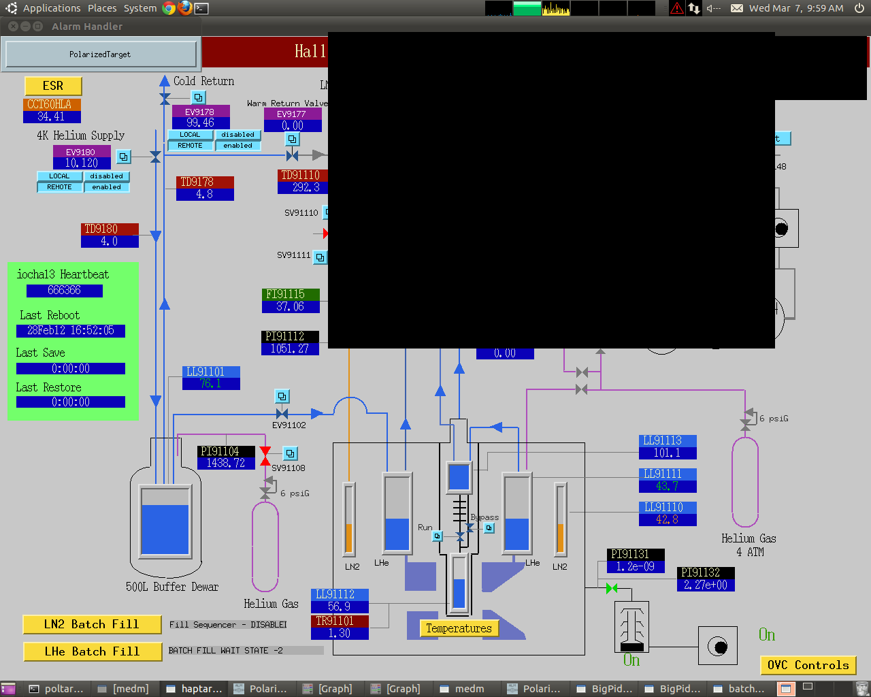Open related display icon under EV9177
The width and height of the screenshot is (871, 697).
pyautogui.click(x=292, y=139)
